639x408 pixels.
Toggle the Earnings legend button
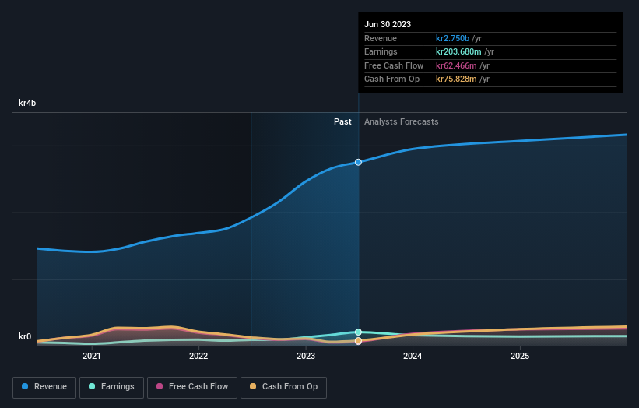pyautogui.click(x=111, y=387)
